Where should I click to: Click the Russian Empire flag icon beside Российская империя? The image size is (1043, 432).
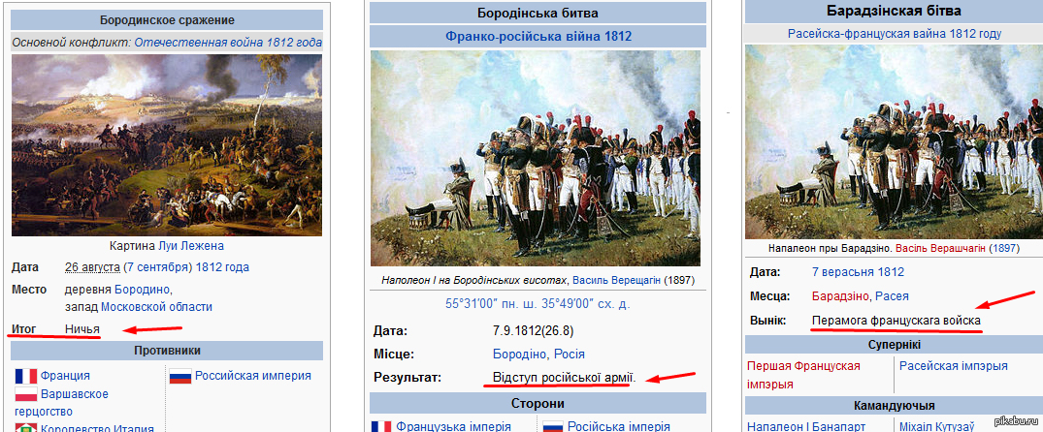(180, 376)
